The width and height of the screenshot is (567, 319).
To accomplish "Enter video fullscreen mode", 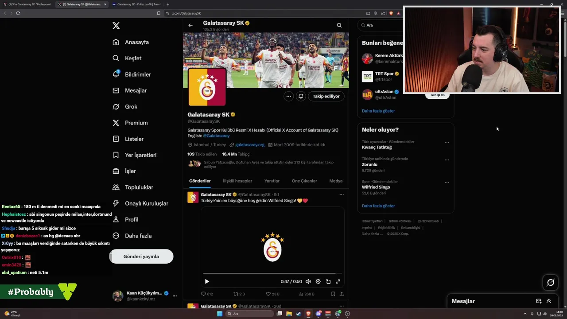I will pyautogui.click(x=338, y=281).
